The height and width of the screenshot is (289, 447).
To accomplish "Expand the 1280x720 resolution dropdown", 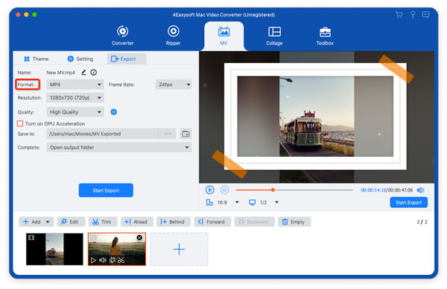I will [x=75, y=98].
